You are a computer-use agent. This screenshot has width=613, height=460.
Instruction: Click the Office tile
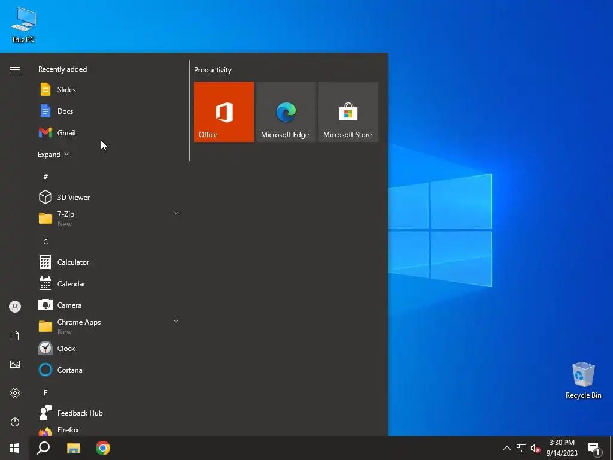224,112
